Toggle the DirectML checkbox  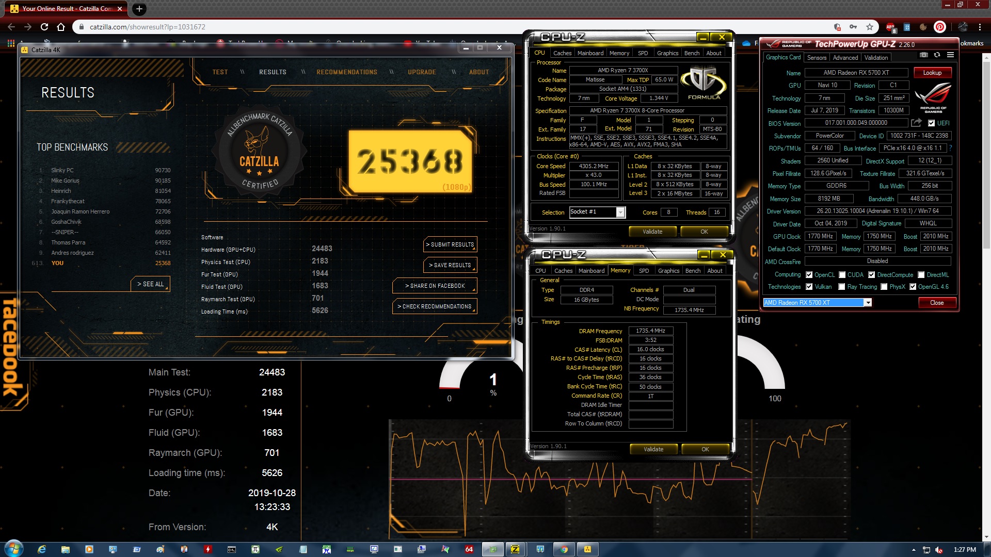click(x=921, y=275)
